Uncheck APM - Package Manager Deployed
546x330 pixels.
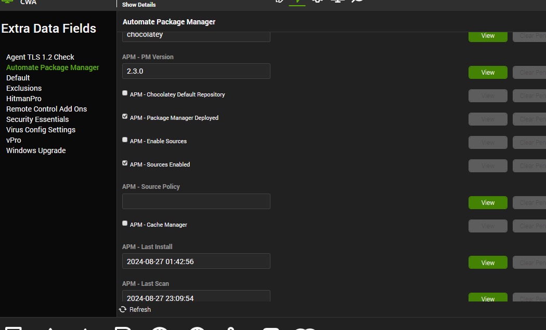click(x=125, y=117)
